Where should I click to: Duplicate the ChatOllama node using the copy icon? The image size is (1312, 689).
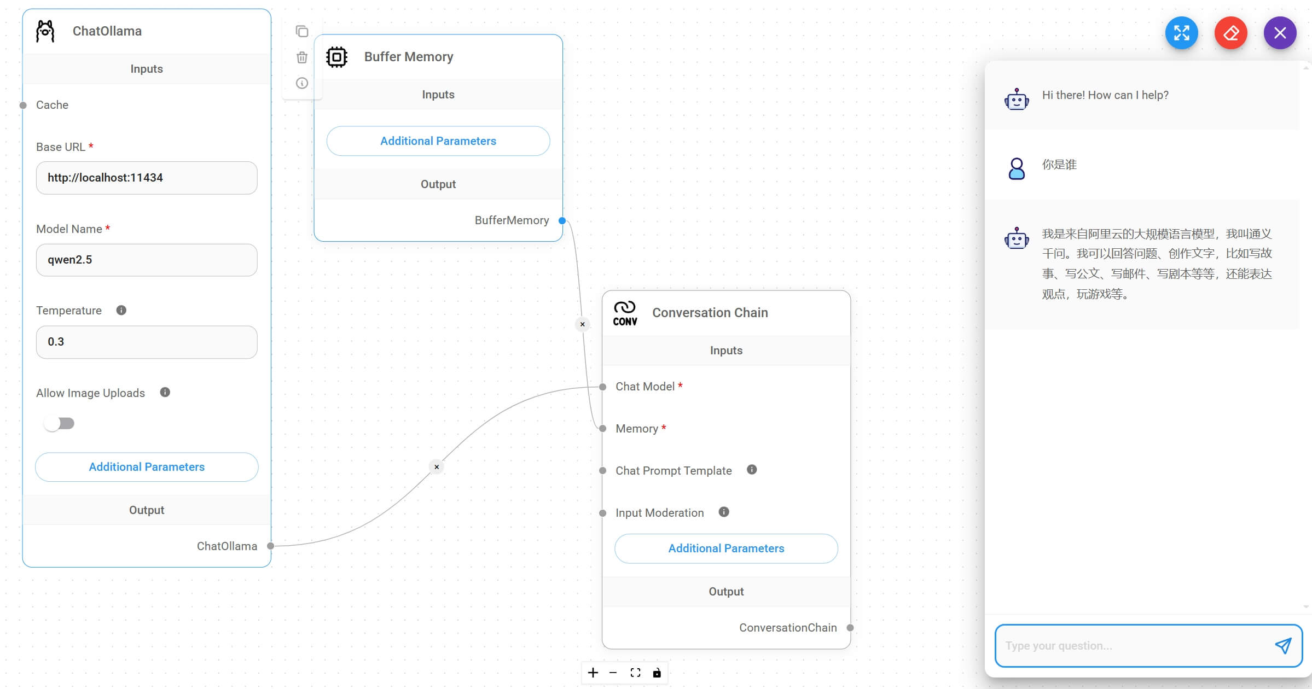302,31
